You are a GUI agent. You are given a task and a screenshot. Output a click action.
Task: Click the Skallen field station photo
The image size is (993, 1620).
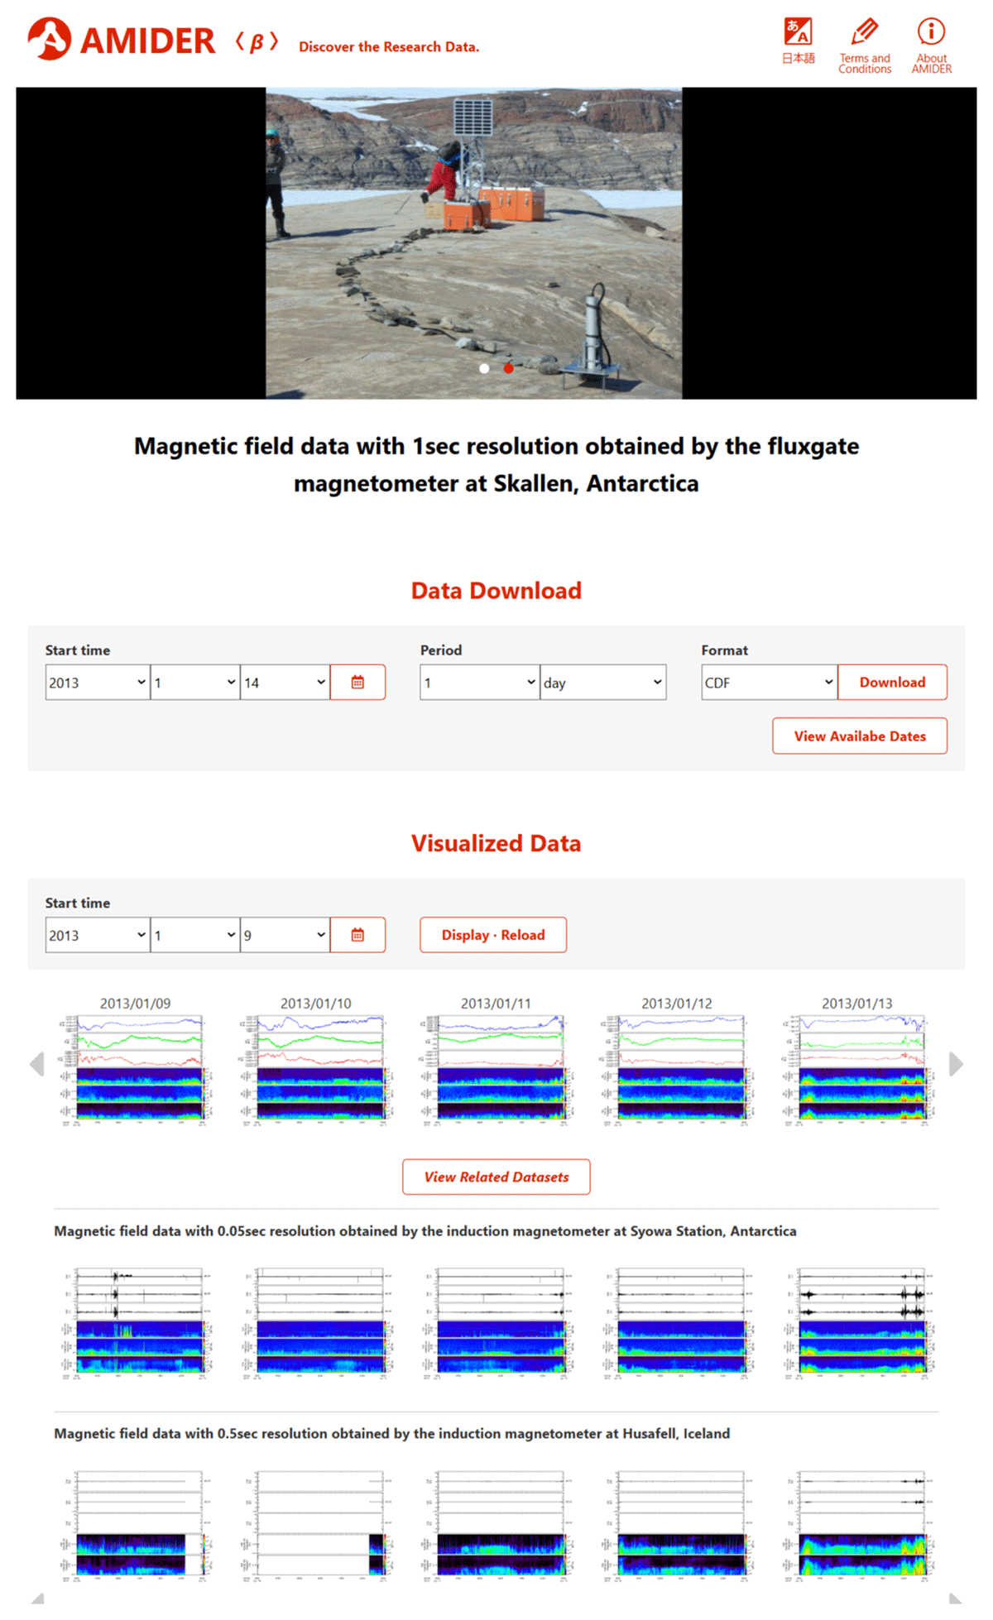point(474,243)
